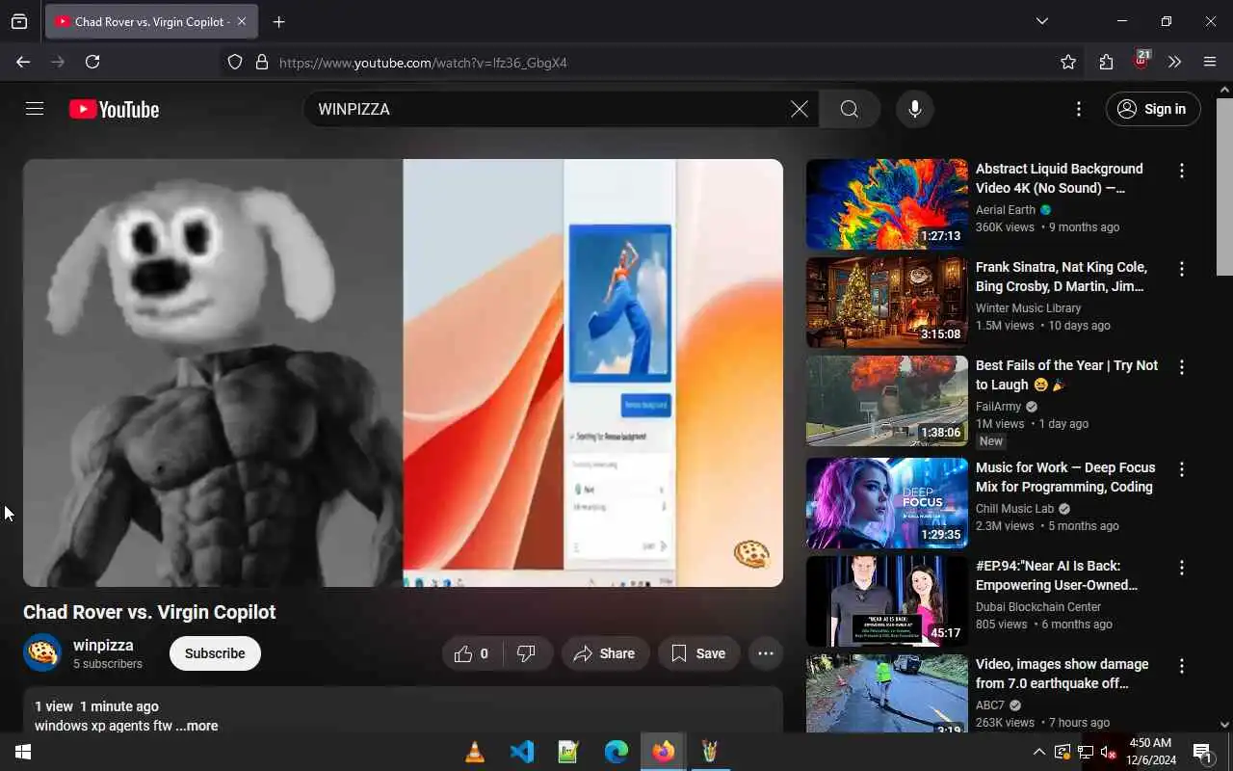Open the Firefox application menu
1233x771 pixels.
click(1210, 62)
